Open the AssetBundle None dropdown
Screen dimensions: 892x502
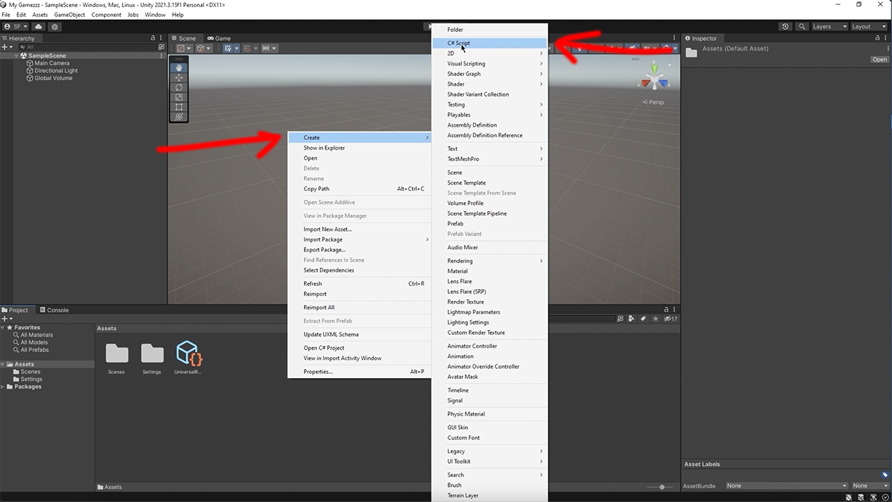[787, 486]
